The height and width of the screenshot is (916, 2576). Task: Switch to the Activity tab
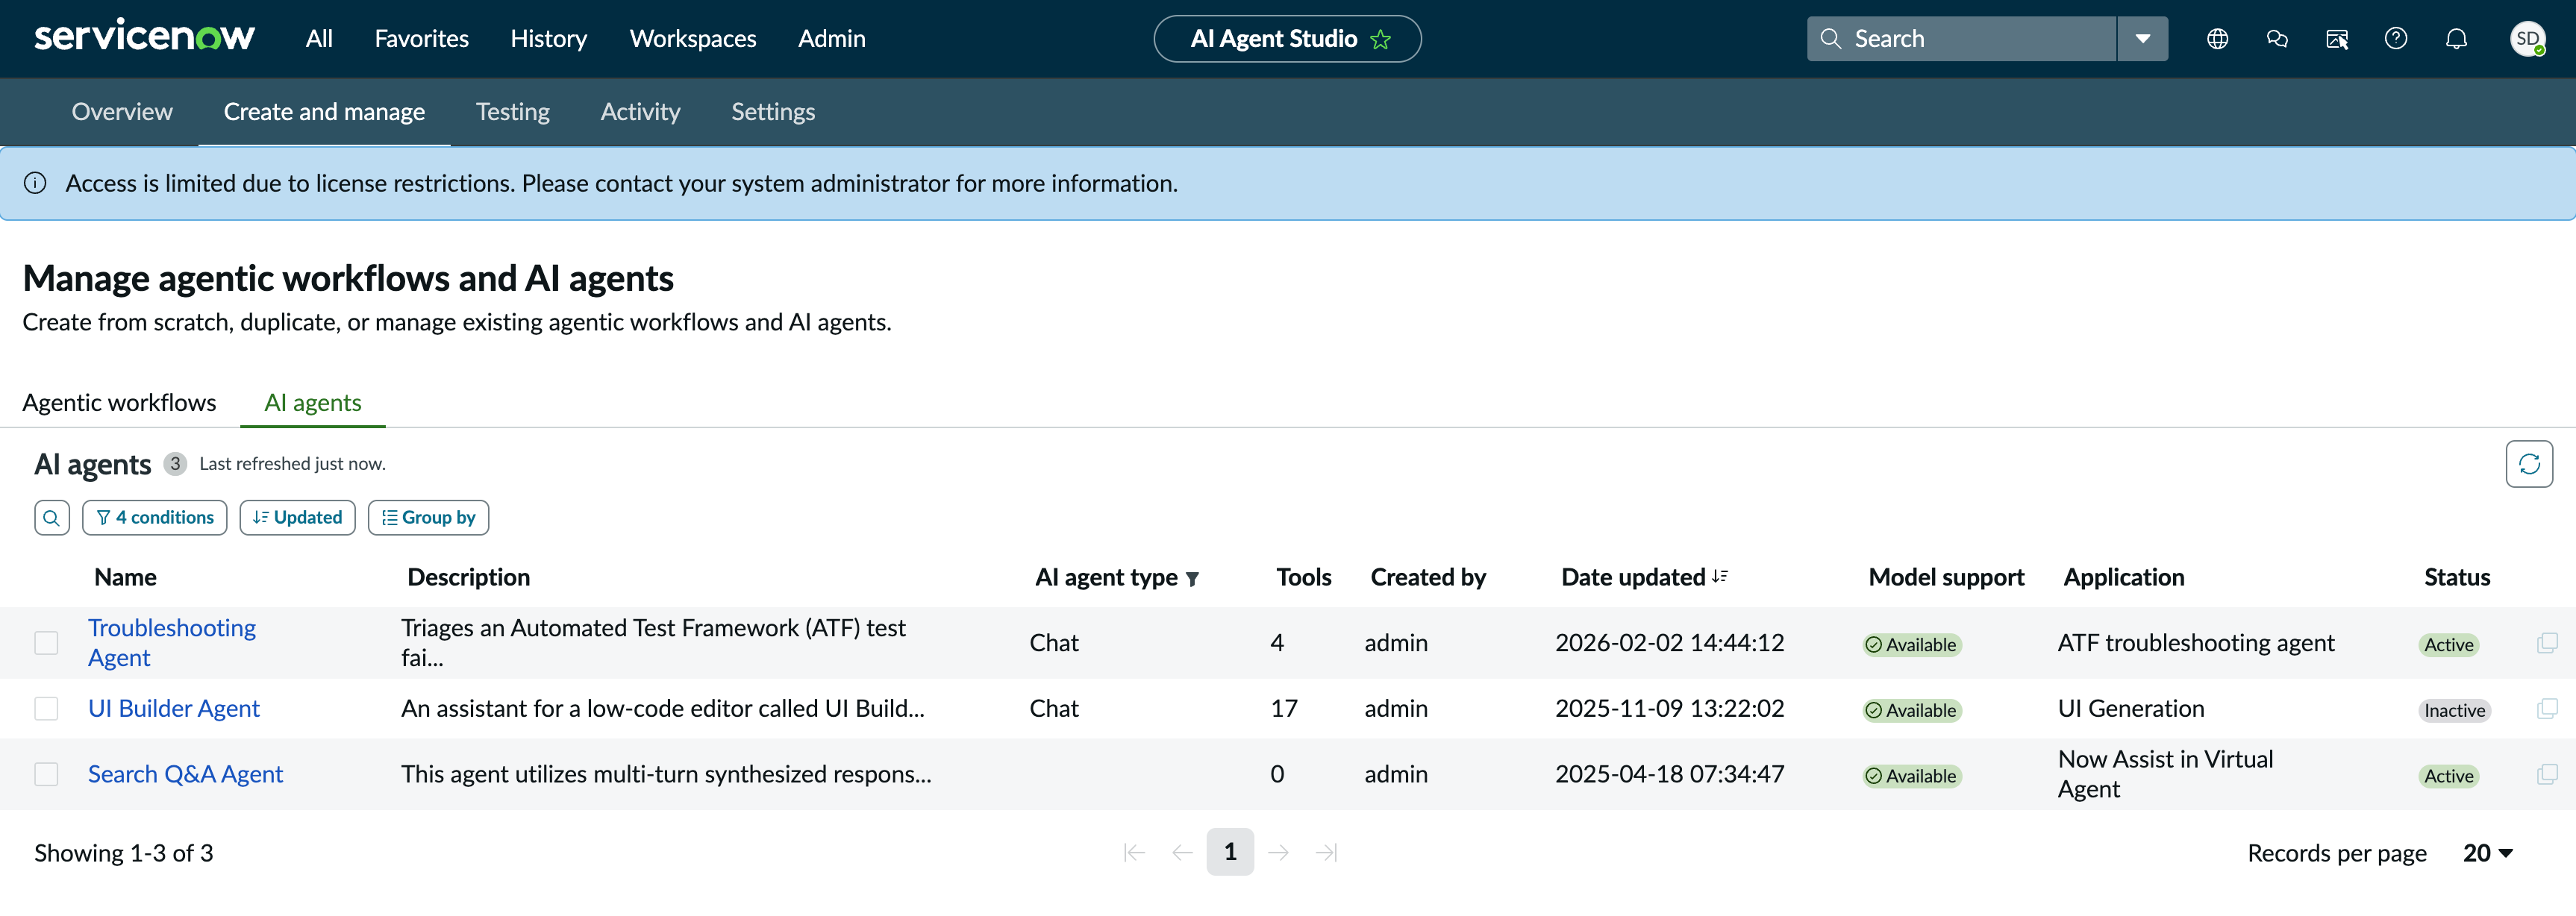pos(640,112)
